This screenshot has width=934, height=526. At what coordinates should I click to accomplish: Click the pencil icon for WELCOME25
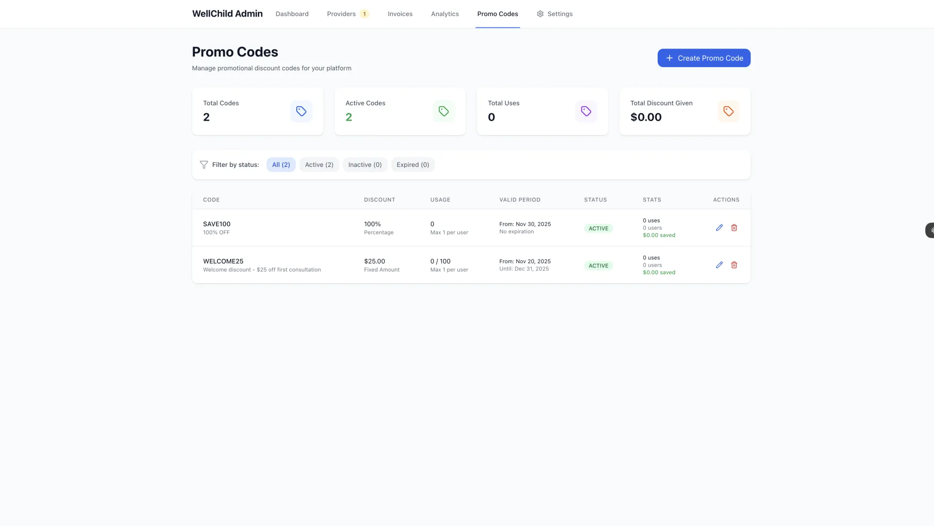(x=719, y=265)
